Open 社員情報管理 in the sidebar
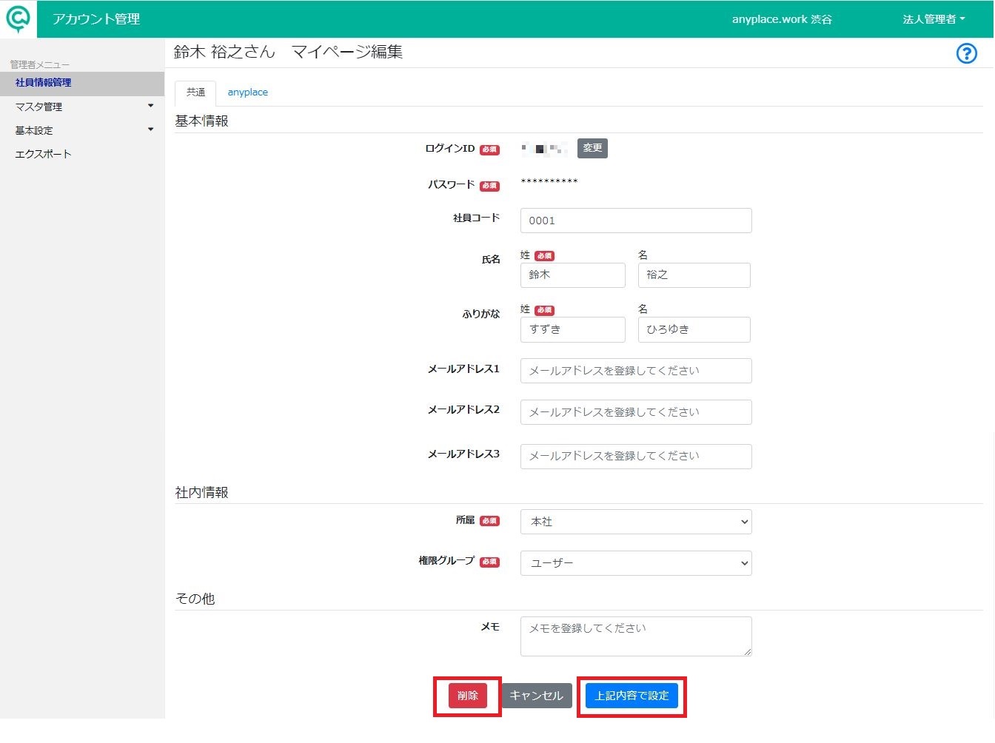The width and height of the screenshot is (995, 743). (44, 83)
